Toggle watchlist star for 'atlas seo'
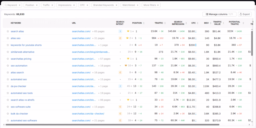The height and width of the screenshot is (128, 256). coord(8,38)
